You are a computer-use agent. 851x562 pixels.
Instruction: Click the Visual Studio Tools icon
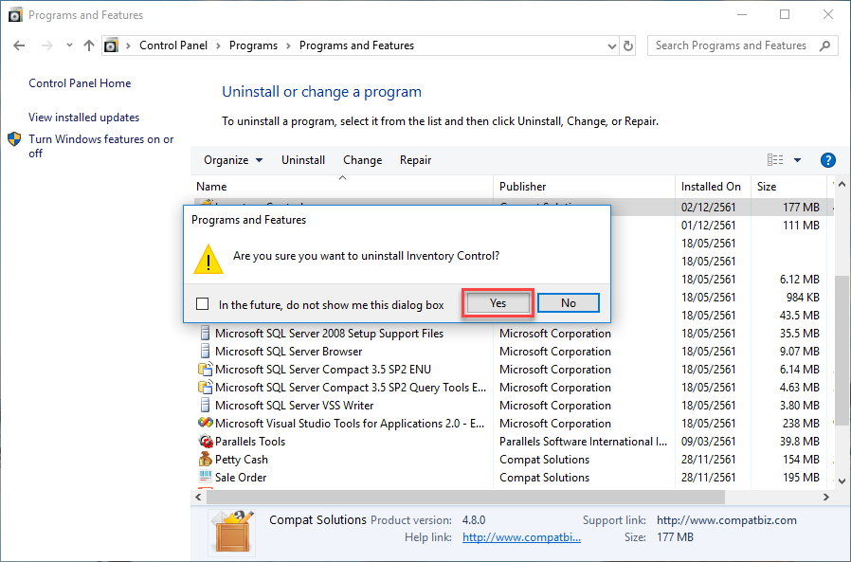(x=205, y=423)
